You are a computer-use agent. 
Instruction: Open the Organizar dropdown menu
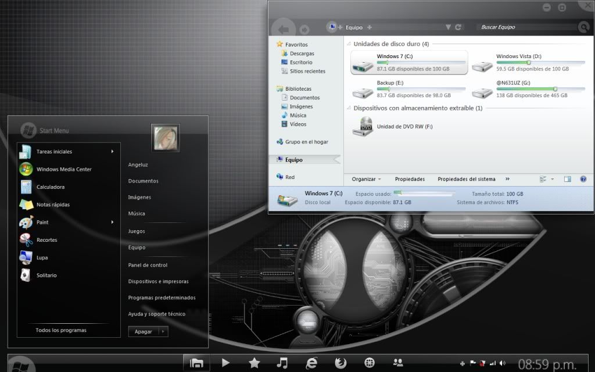366,179
